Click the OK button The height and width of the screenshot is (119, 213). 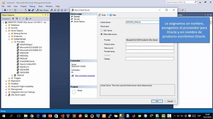(157, 101)
